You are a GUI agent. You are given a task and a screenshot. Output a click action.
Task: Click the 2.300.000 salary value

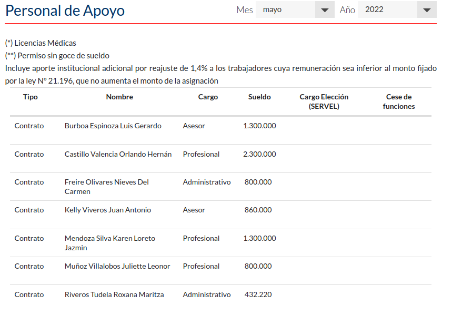259,154
